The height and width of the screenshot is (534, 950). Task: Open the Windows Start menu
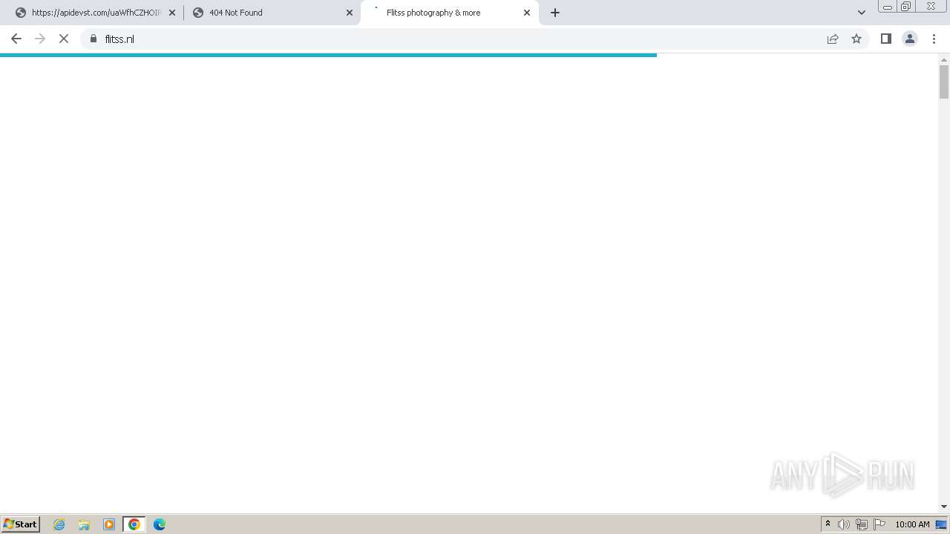[21, 524]
